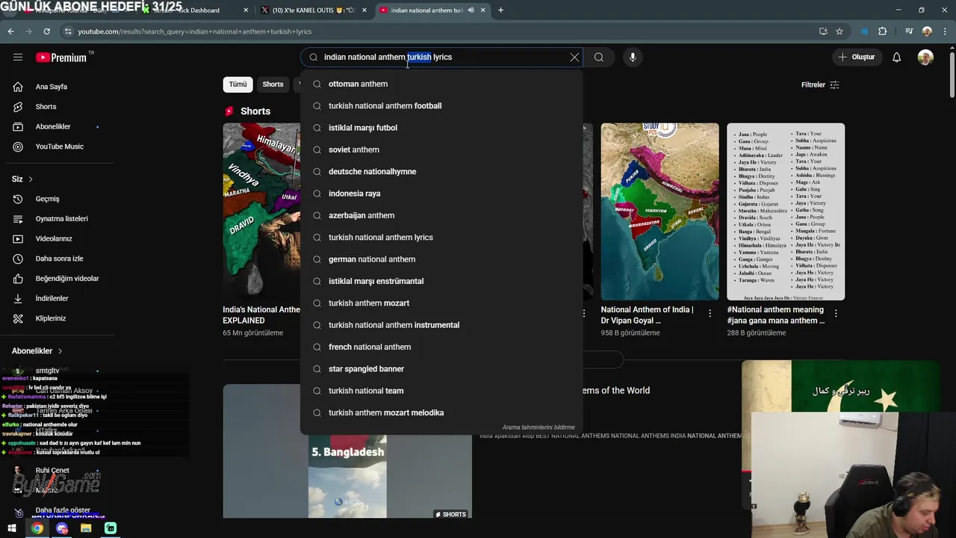Choose suggestion 'indonesia raya'

tap(441, 194)
